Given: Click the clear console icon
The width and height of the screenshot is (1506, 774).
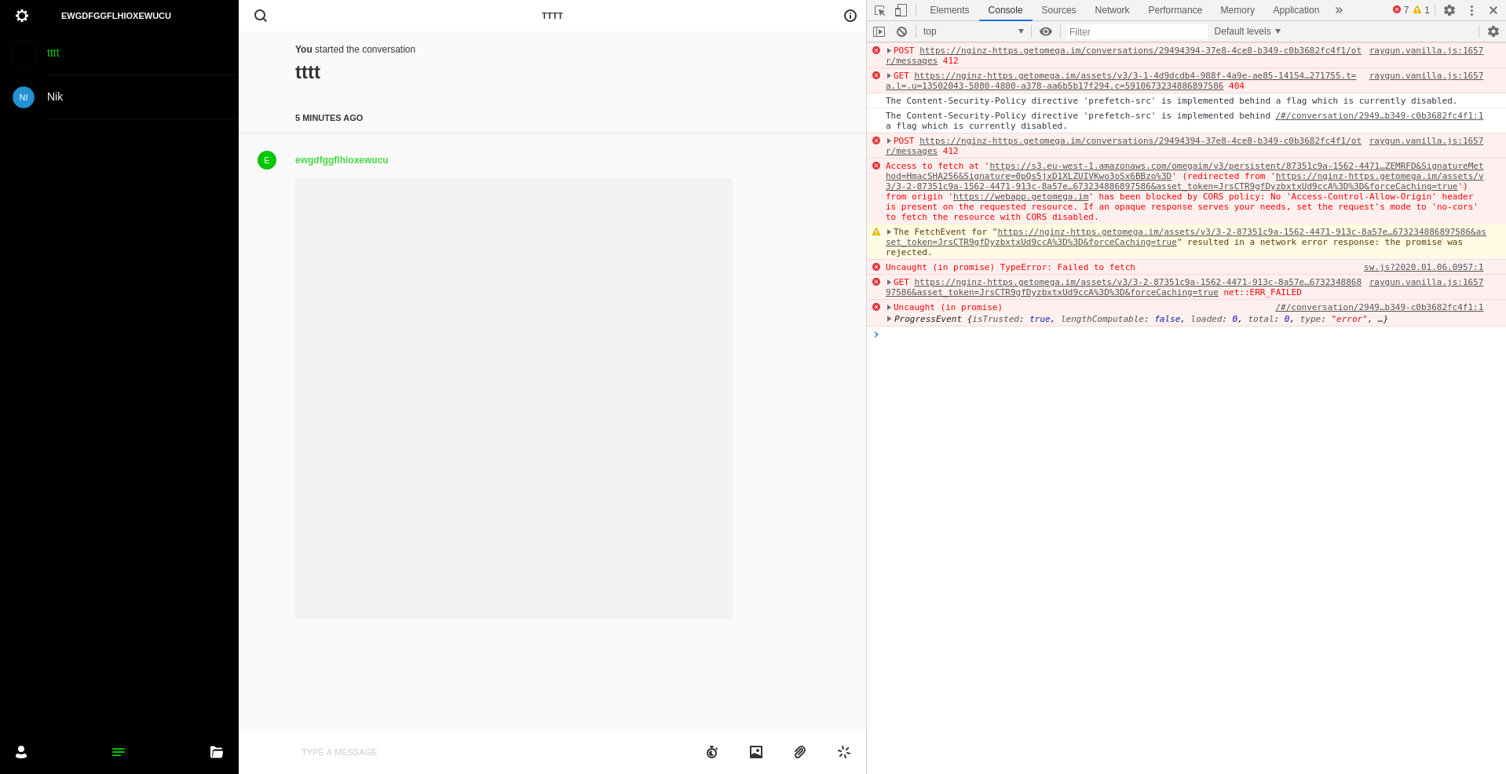Looking at the screenshot, I should pos(901,31).
